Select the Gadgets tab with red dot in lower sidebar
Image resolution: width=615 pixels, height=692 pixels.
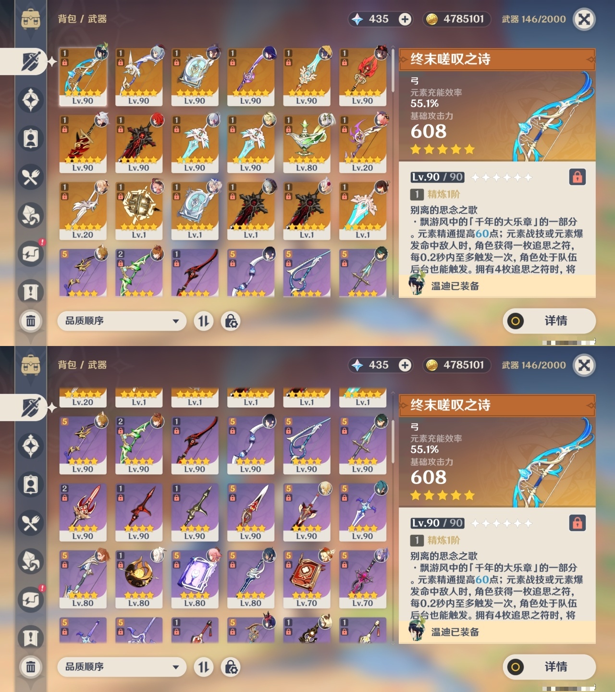click(x=31, y=600)
